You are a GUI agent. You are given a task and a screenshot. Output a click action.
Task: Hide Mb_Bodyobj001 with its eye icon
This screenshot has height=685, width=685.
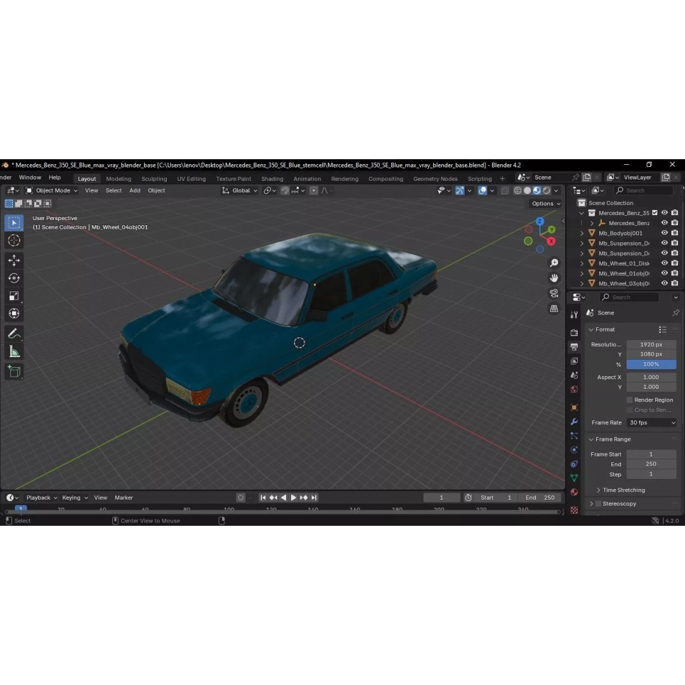click(665, 233)
